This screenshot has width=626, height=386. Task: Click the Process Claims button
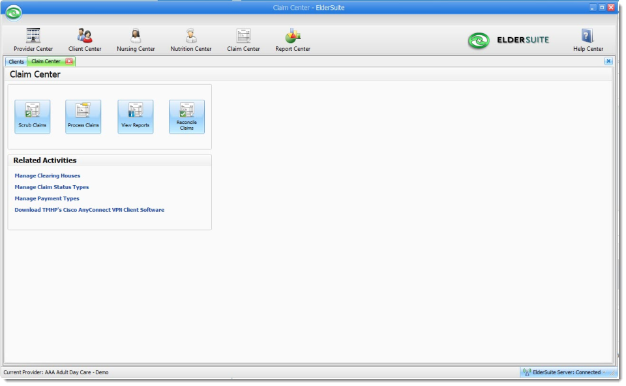pyautogui.click(x=83, y=117)
